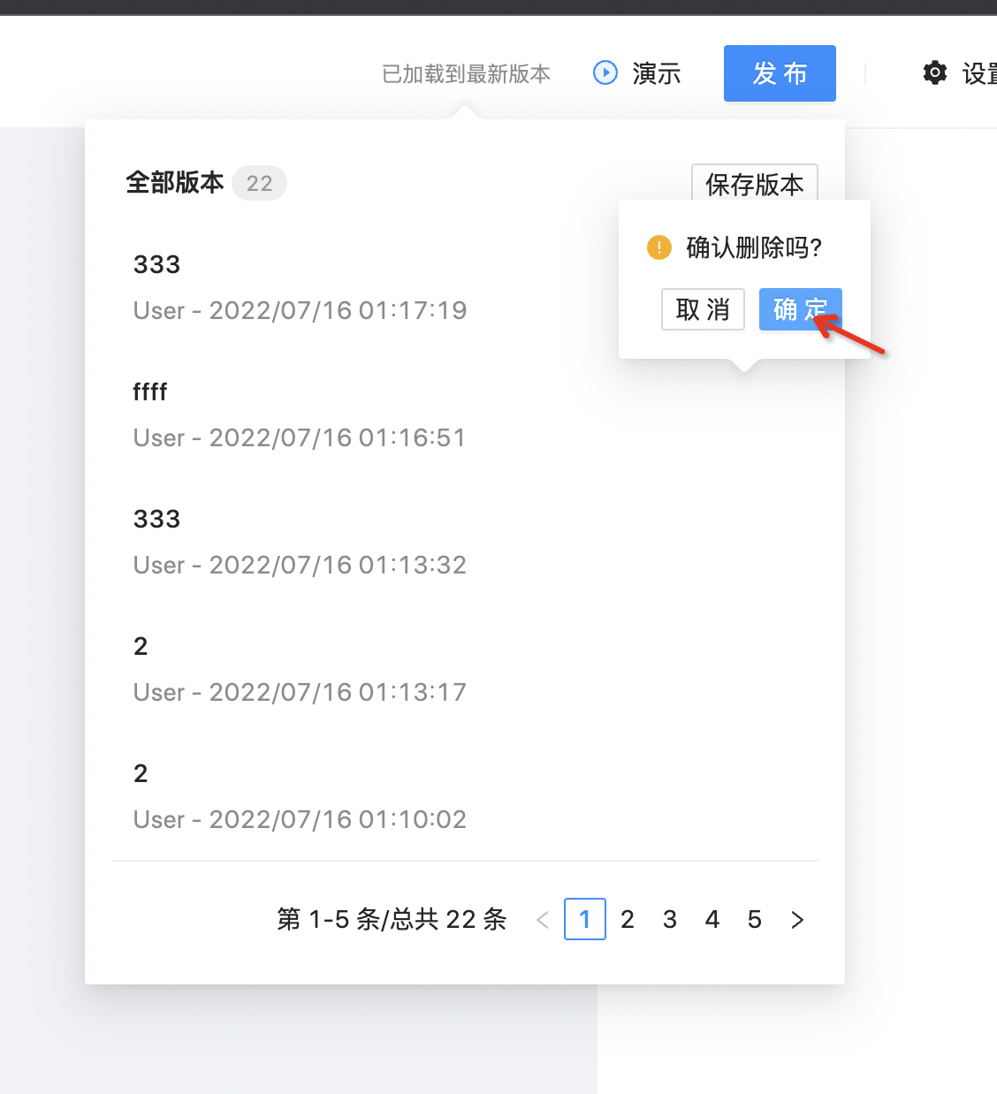Click the 演示 play icon
The image size is (997, 1094).
605,73
